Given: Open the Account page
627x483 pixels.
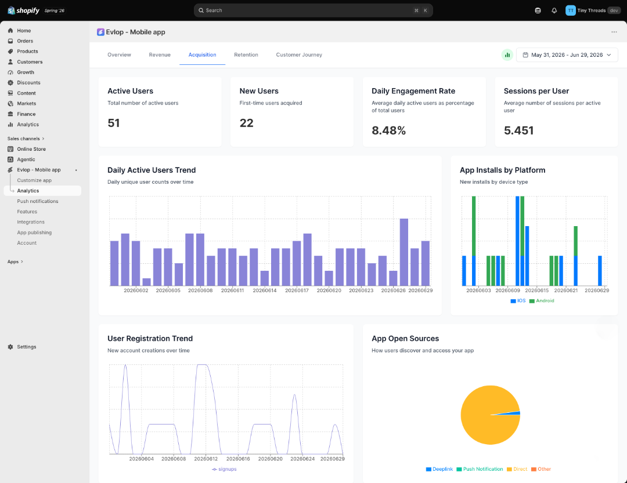Looking at the screenshot, I should pyautogui.click(x=26, y=242).
